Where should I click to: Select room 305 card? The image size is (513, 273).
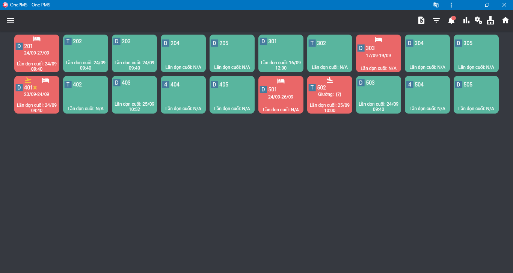pyautogui.click(x=476, y=53)
